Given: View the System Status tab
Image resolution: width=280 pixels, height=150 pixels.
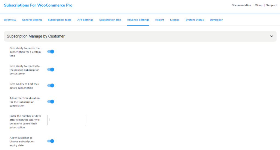Looking at the screenshot, I should 194,20.
